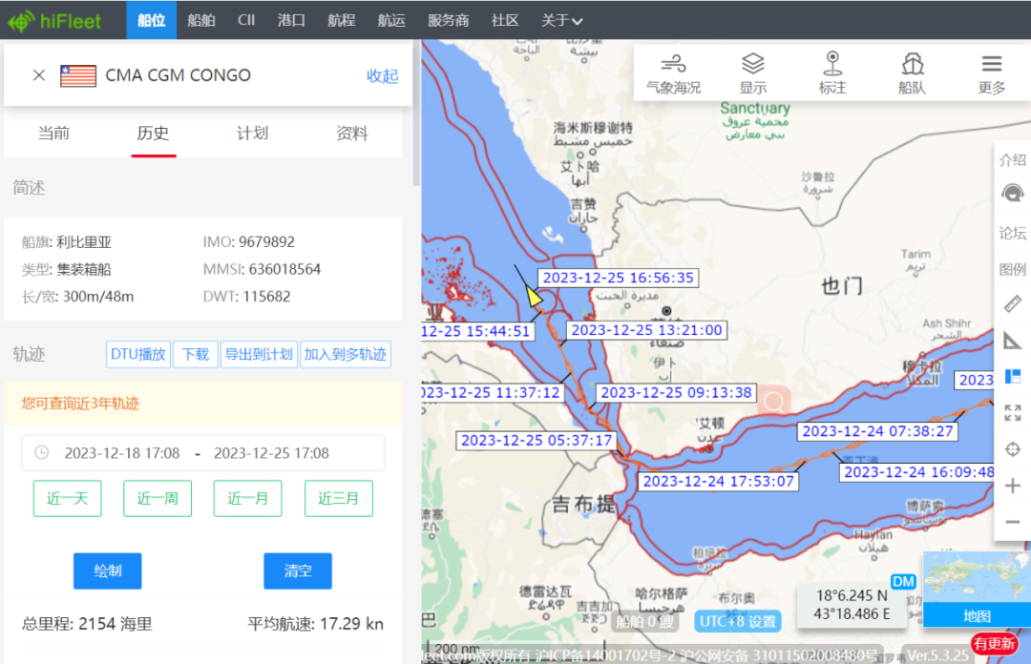Select the 标注 map marker tool
Viewport: 1031px width, 664px height.
tap(832, 73)
